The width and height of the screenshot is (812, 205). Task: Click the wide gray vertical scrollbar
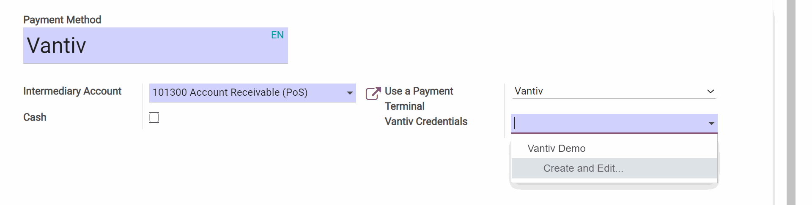coord(791,101)
